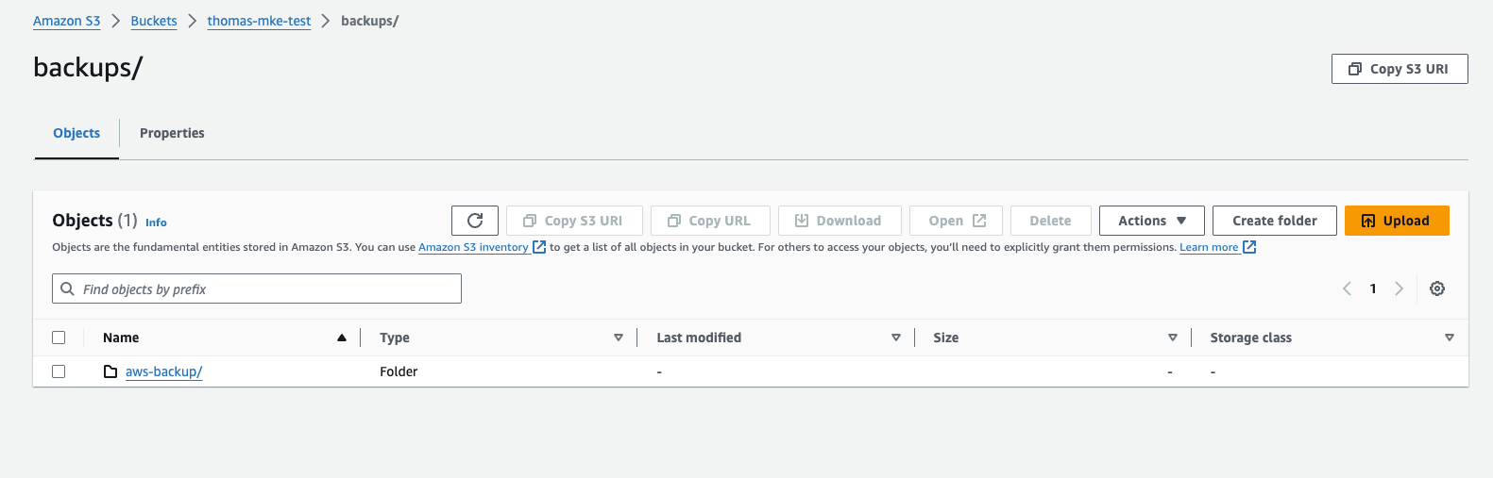Click the Upload button
Screen dimensions: 1493x478
click(x=1397, y=221)
